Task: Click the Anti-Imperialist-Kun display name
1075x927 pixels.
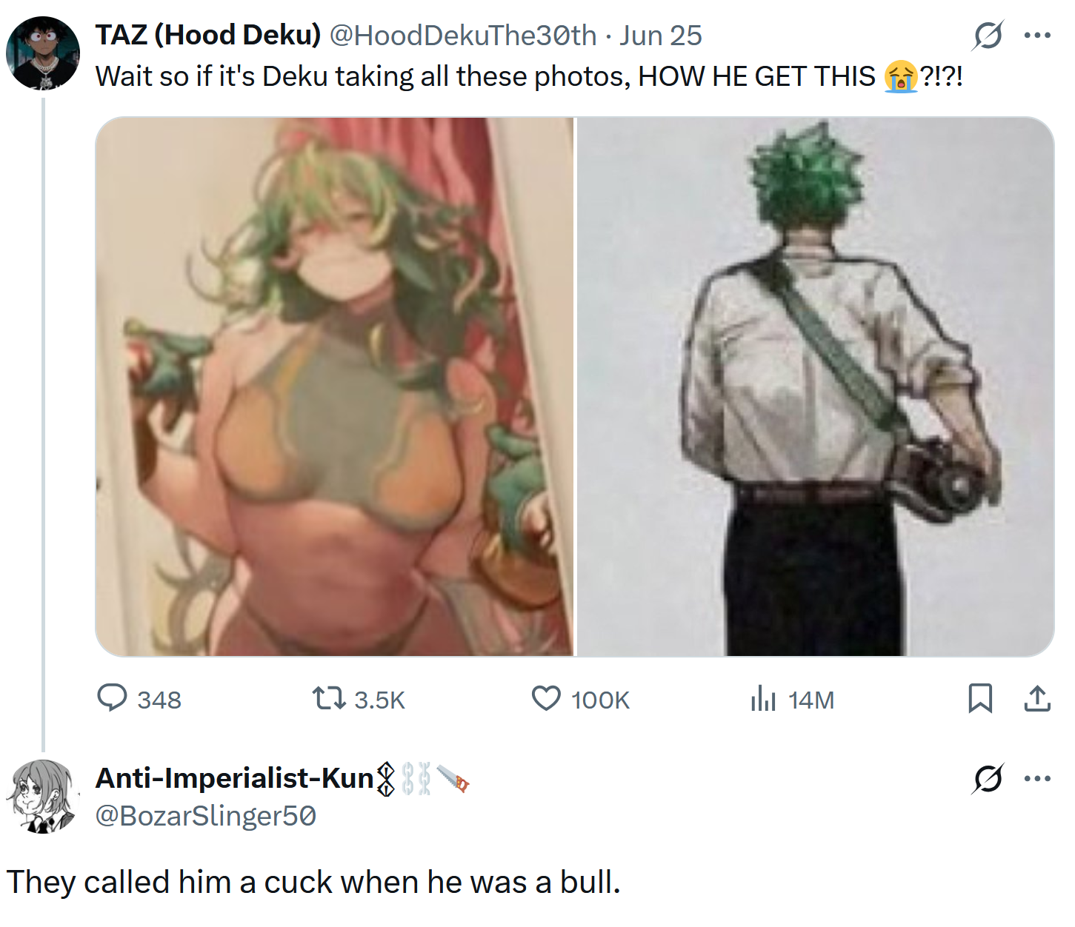Action: click(x=234, y=778)
